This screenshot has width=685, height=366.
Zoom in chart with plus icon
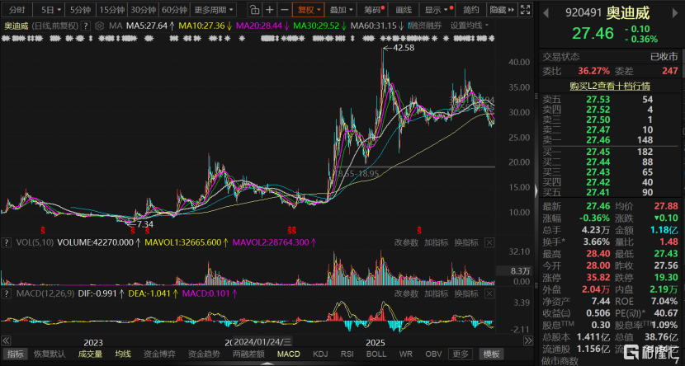(x=270, y=10)
